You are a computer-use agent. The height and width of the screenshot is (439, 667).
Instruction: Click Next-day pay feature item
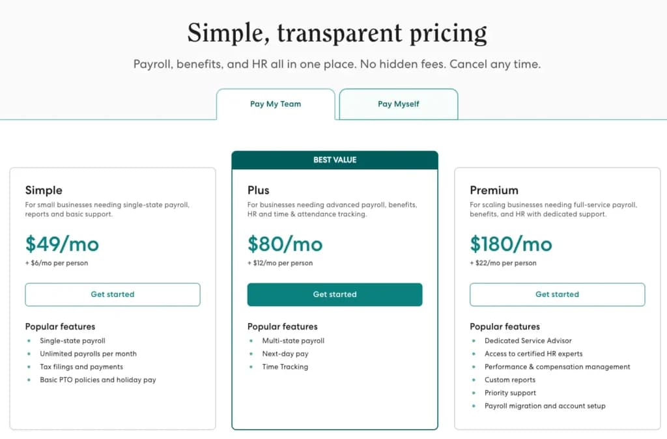click(x=285, y=354)
